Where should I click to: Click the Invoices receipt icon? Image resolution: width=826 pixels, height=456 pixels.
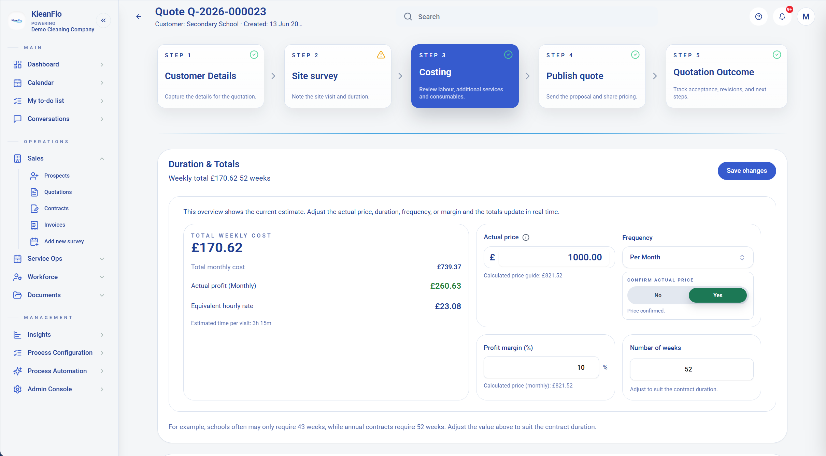(x=34, y=225)
